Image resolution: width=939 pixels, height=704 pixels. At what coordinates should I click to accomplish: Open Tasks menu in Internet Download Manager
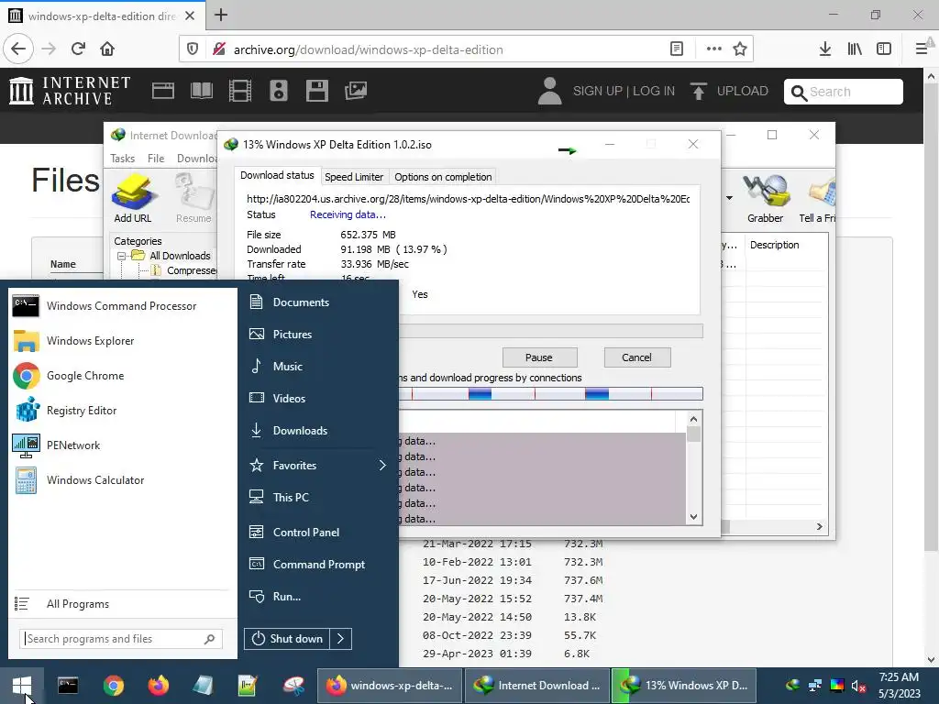click(x=123, y=159)
